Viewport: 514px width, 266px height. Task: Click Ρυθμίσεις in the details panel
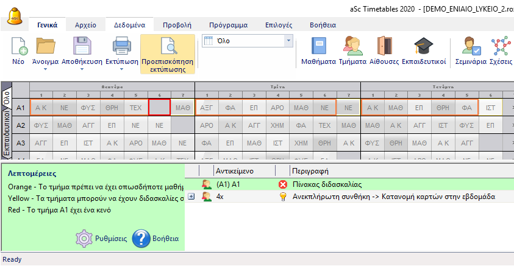(101, 239)
